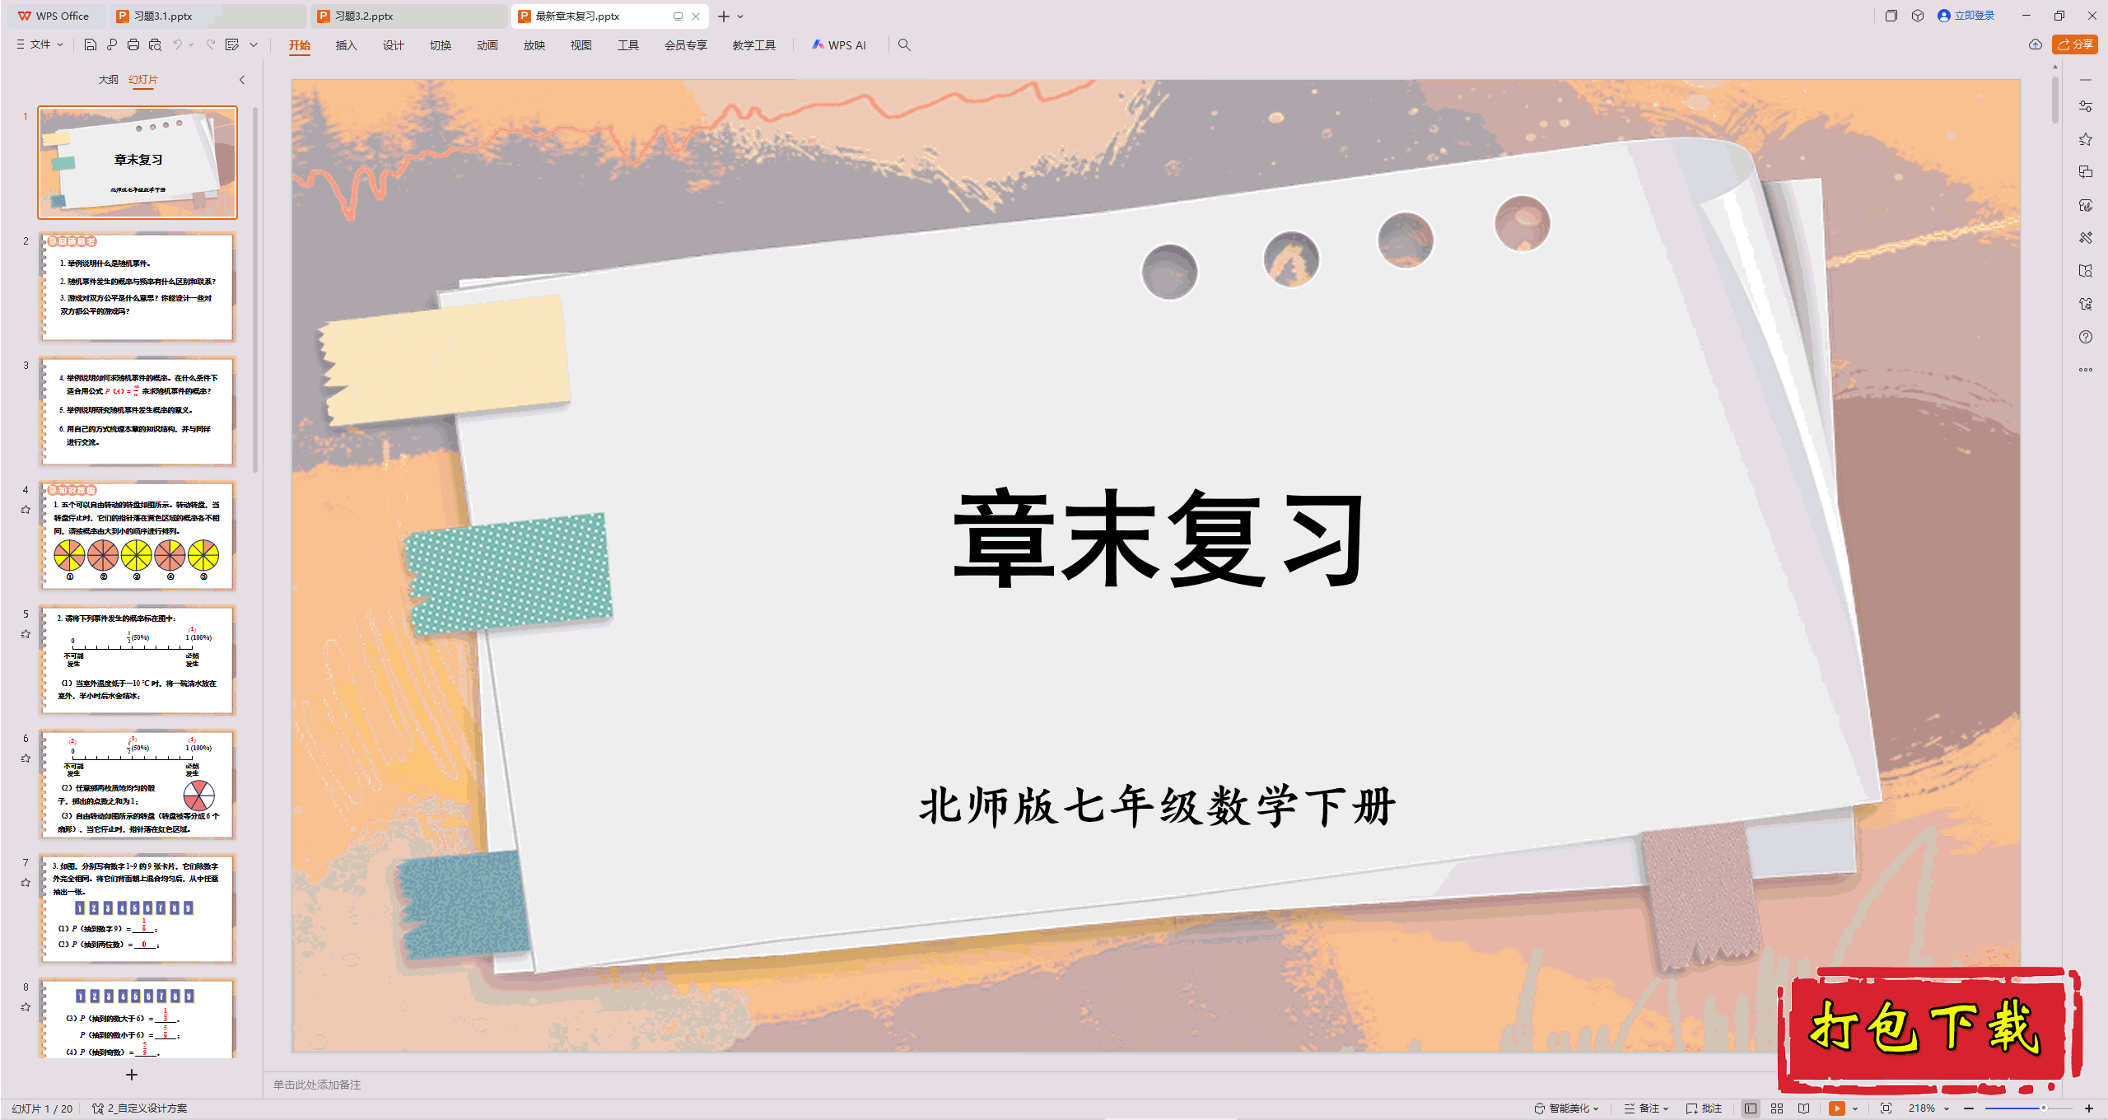The height and width of the screenshot is (1120, 2108).
Task: Switch to slide sorter grid view
Action: coord(1777,1108)
